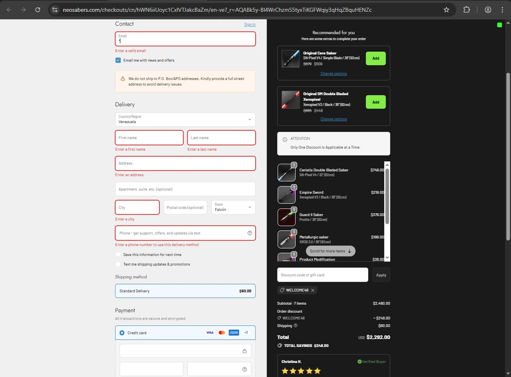Viewport: 511px width, 377px height.
Task: Click the TOTAL SAVINGS tag icon
Action: [x=280, y=345]
